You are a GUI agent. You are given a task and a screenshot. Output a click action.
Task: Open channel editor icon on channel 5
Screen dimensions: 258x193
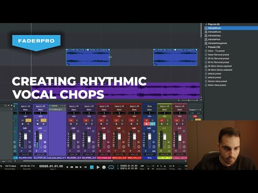(x=93, y=147)
